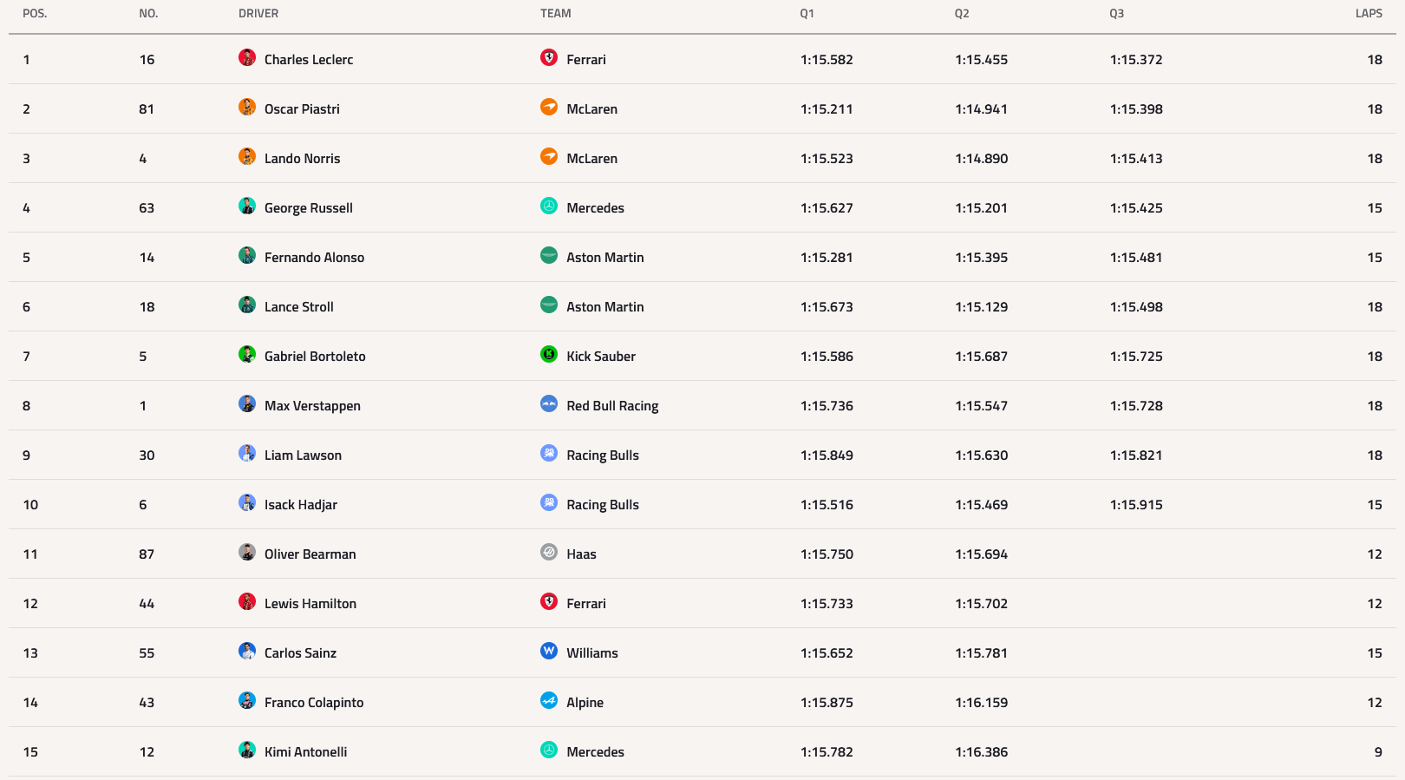Click Piastri's Q1 time 1:15.211

[827, 109]
